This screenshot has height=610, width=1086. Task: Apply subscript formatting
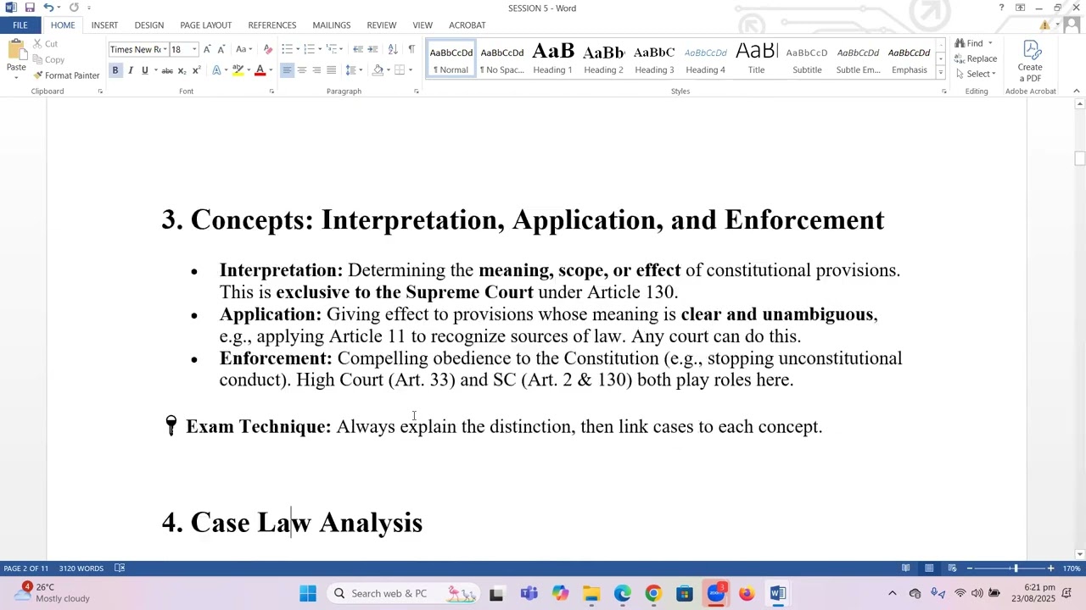click(182, 70)
